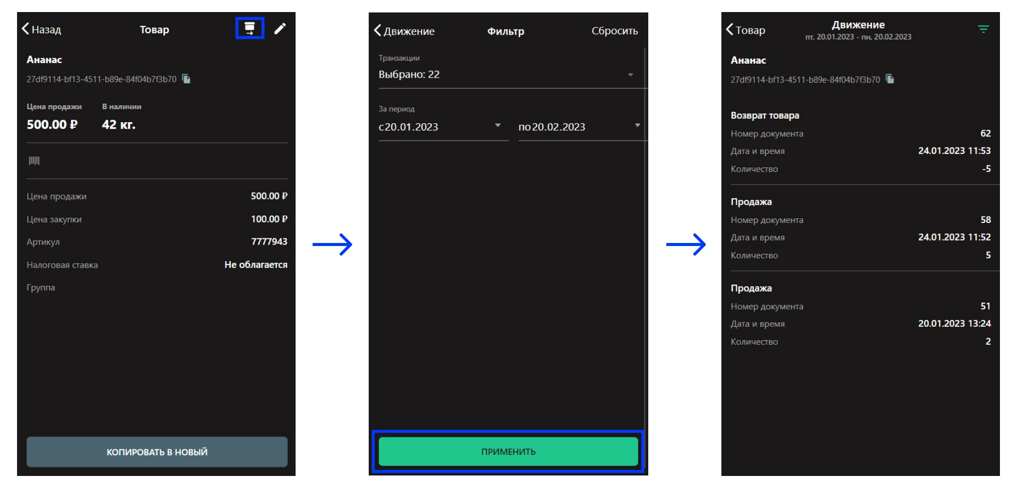This screenshot has height=495, width=1030.
Task: Tap the barcode icon on Товар screen
Action: click(34, 160)
